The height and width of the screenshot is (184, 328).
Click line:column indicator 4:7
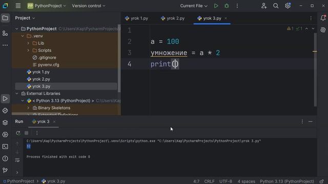tap(196, 181)
